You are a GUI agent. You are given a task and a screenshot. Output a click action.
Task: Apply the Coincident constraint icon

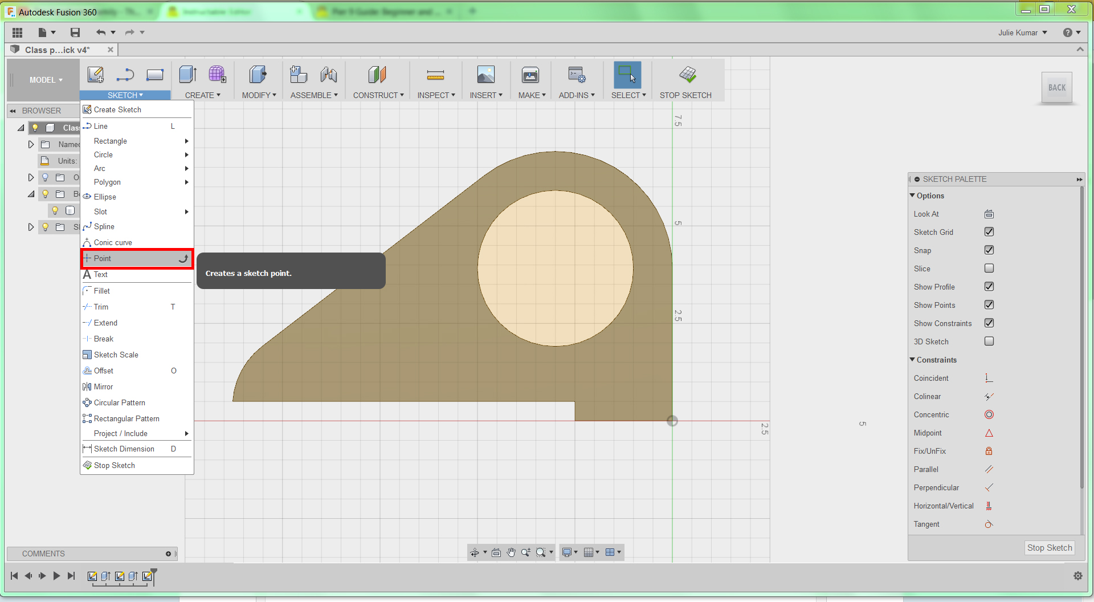click(x=989, y=378)
